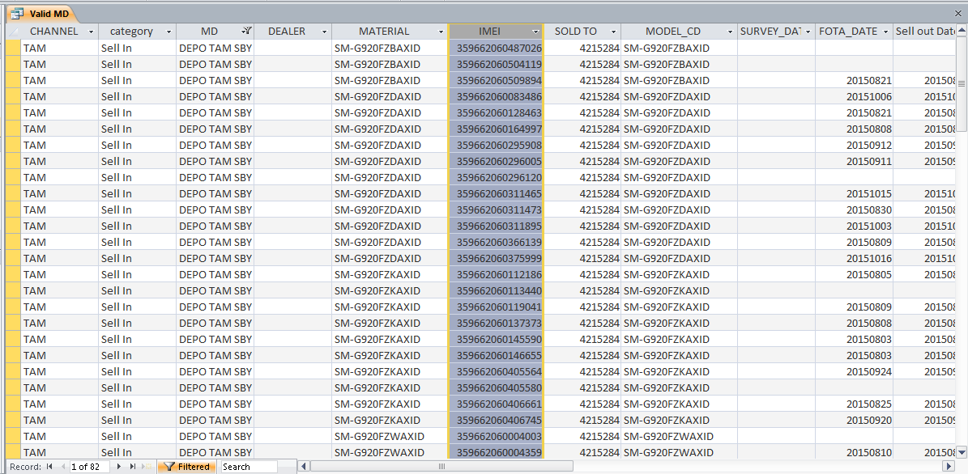
Task: Click IMEI cell 359662060405580
Action: click(x=496, y=387)
